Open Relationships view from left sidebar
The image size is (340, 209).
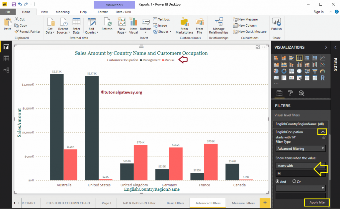[x=5, y=70]
